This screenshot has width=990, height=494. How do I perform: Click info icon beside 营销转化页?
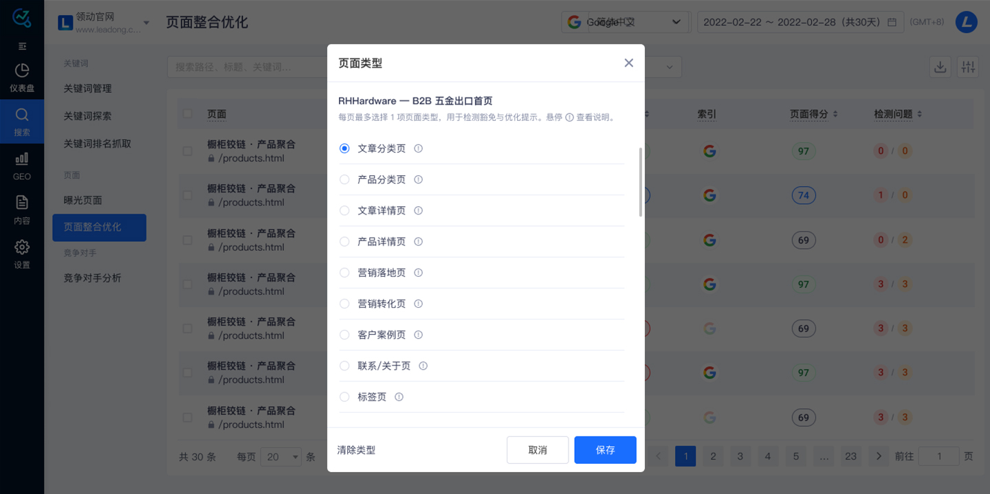[x=418, y=304]
